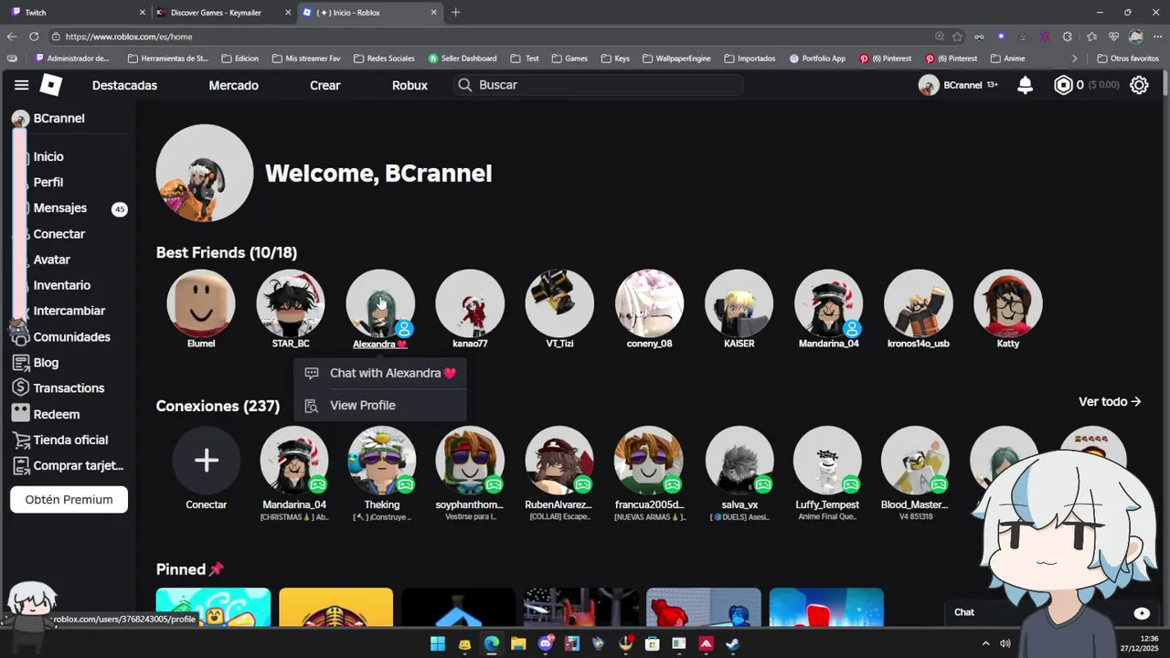
Task: Switch to the Twitch browser tab
Action: 77,12
